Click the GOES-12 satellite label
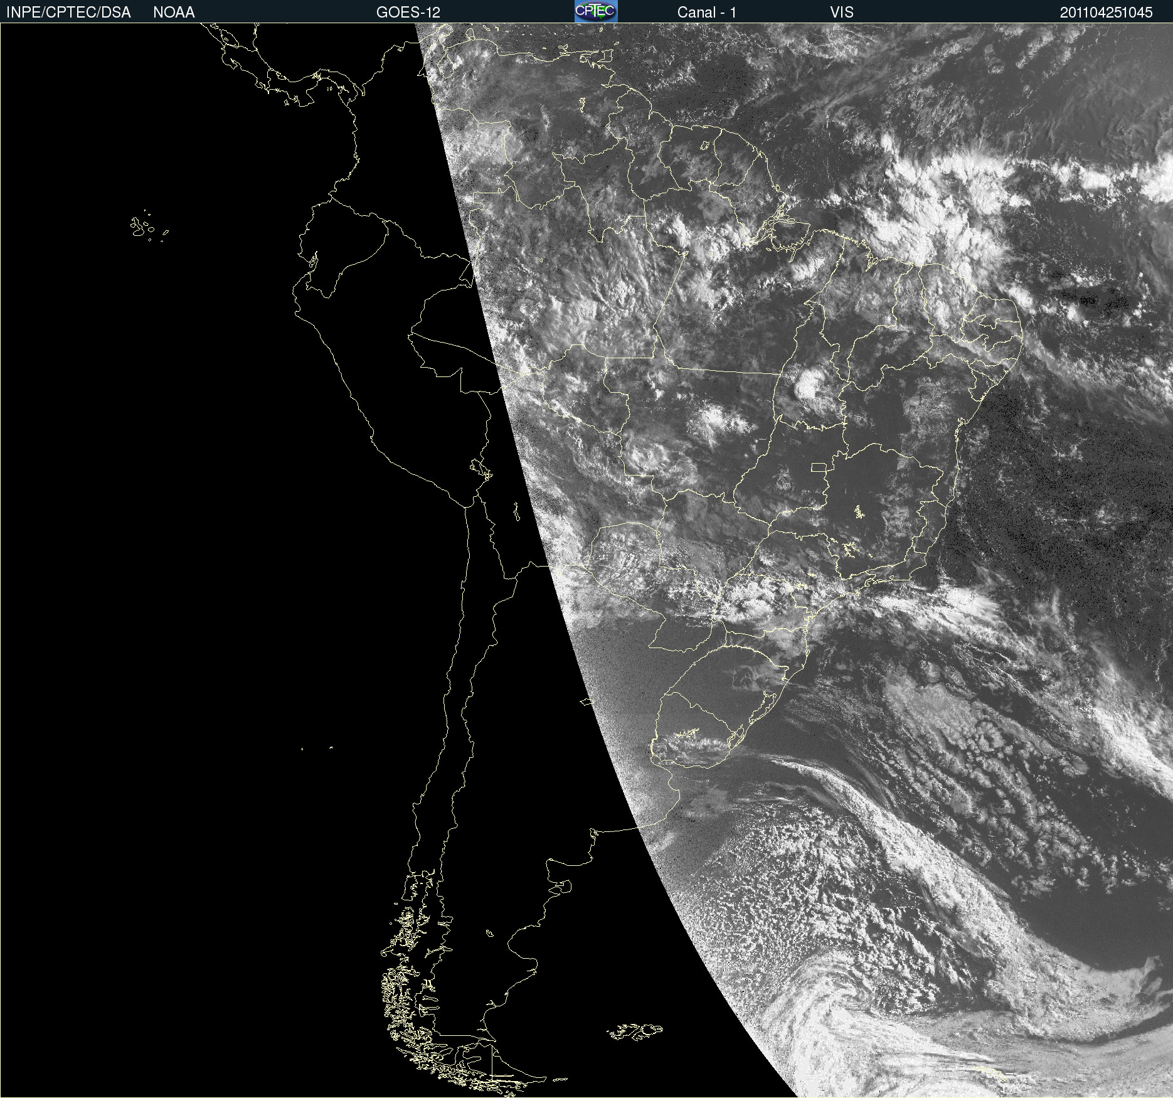The height and width of the screenshot is (1098, 1173). [x=408, y=13]
